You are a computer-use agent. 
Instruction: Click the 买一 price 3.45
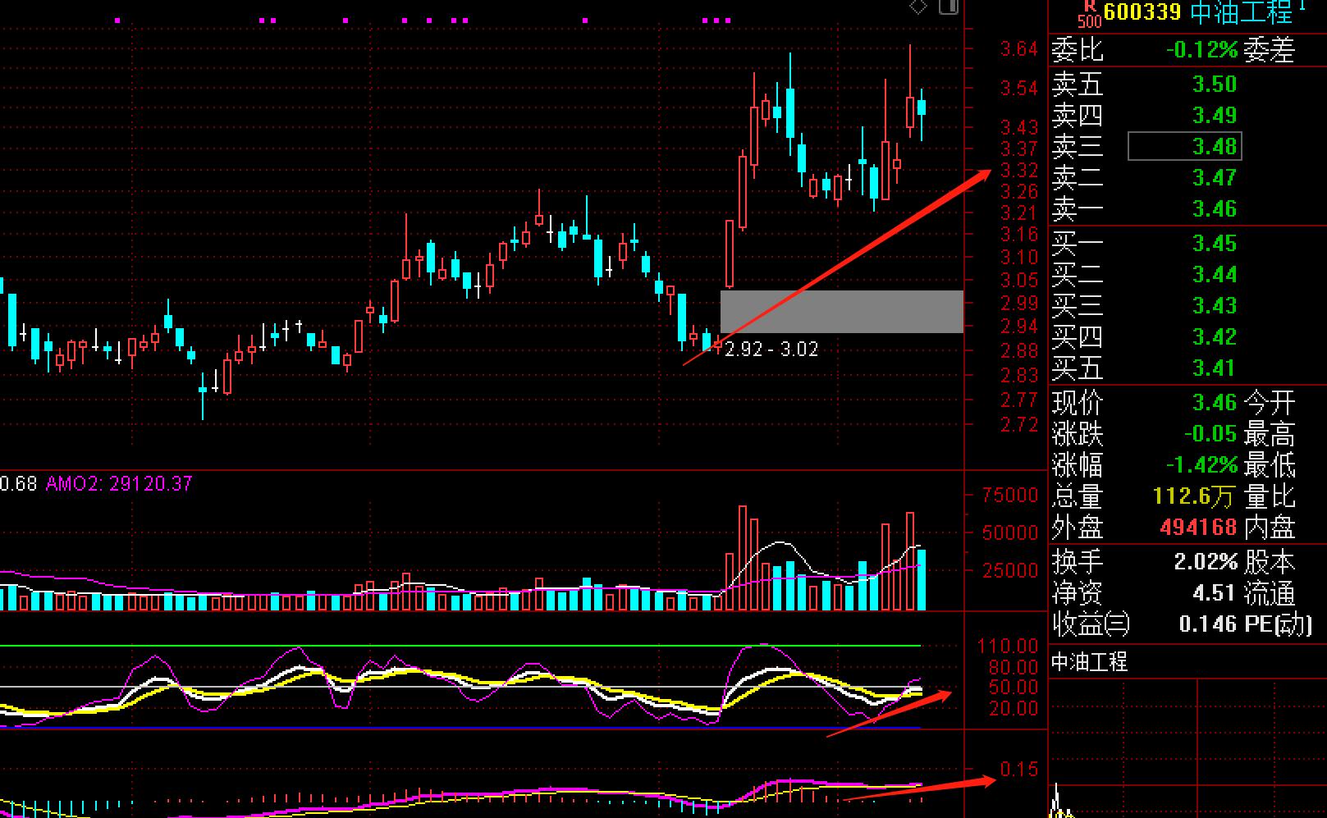(x=1214, y=244)
